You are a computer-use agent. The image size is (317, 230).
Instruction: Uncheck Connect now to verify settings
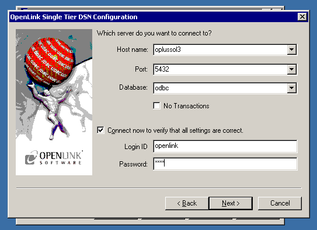coord(100,130)
